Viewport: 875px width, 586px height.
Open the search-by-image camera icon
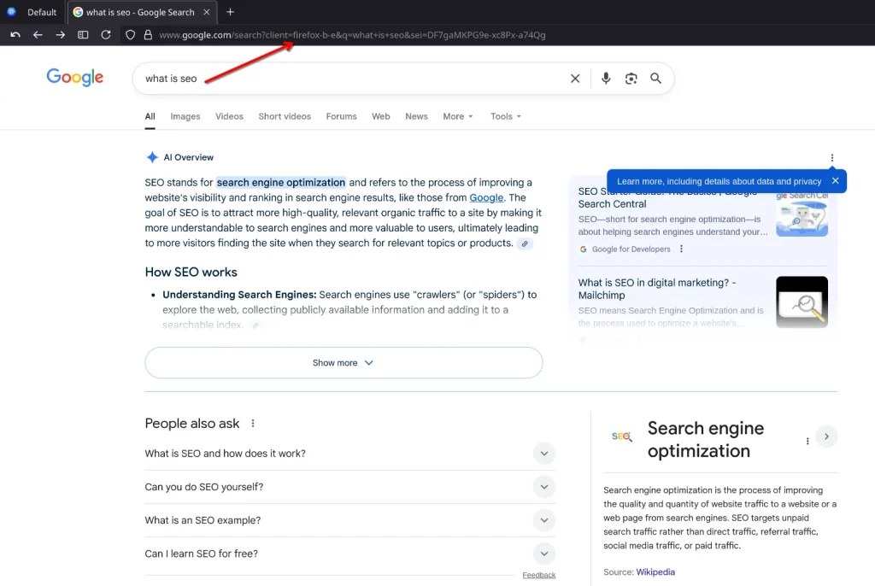[x=631, y=79]
